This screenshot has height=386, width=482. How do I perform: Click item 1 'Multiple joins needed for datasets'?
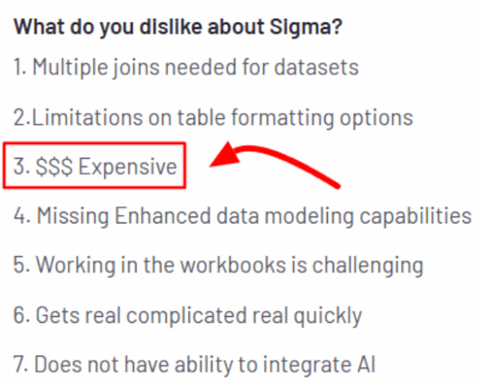pyautogui.click(x=186, y=67)
